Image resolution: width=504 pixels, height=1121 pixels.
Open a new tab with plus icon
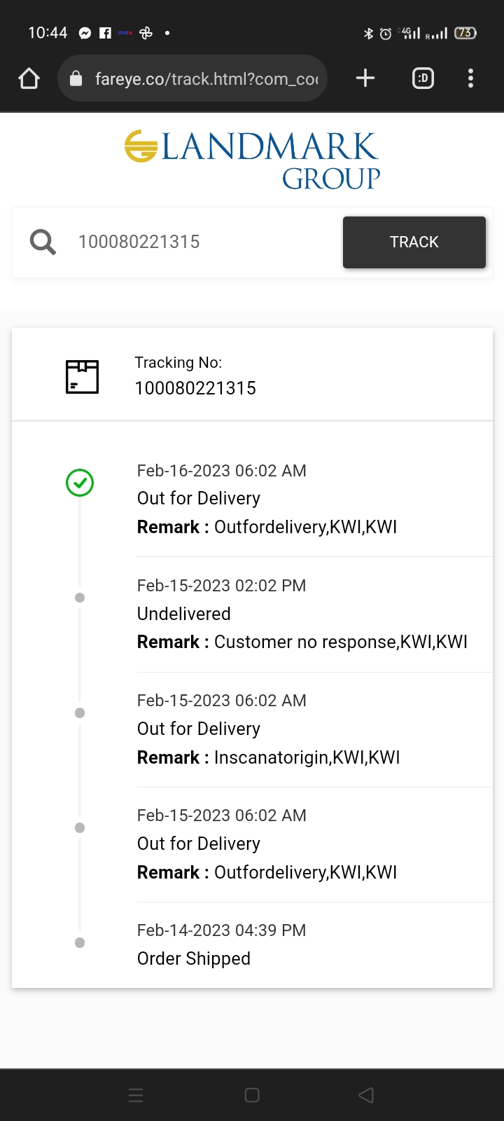tap(365, 78)
